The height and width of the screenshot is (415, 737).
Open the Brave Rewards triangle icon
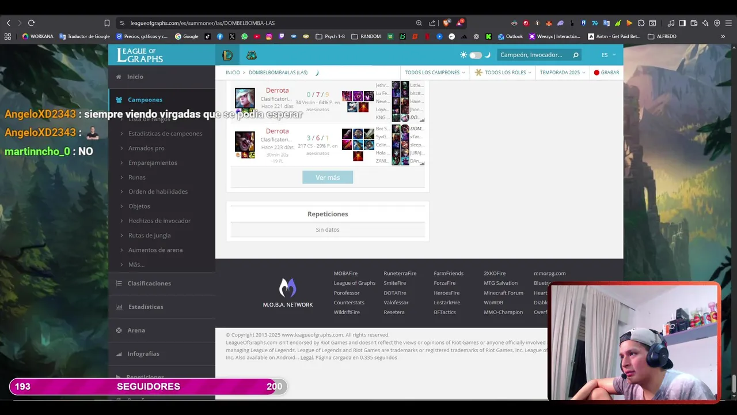(x=459, y=23)
